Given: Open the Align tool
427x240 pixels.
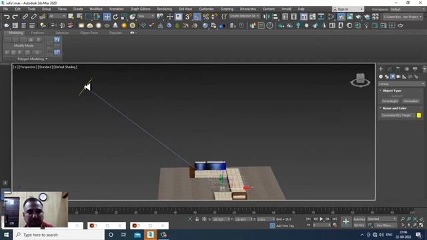Looking at the screenshot, I should click(275, 17).
